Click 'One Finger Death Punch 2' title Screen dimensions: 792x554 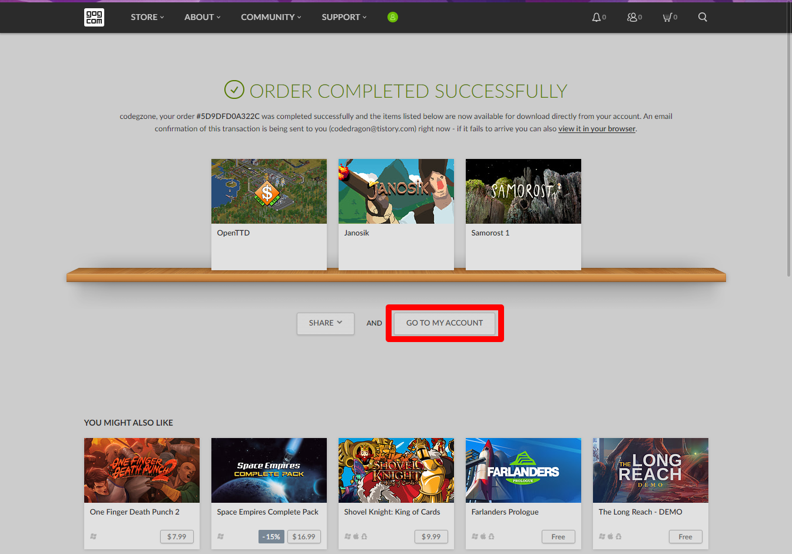pyautogui.click(x=135, y=512)
